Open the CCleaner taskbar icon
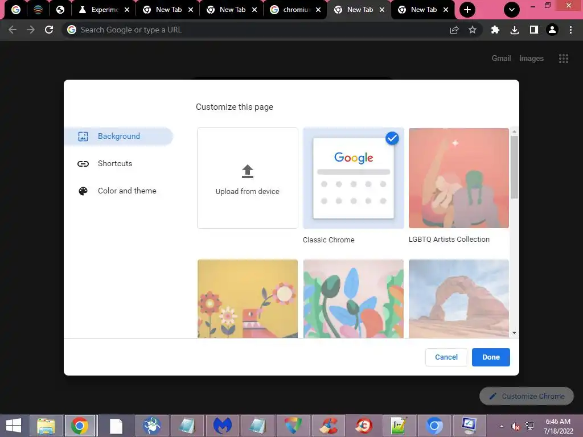Viewport: 583px width, 437px height. click(329, 426)
